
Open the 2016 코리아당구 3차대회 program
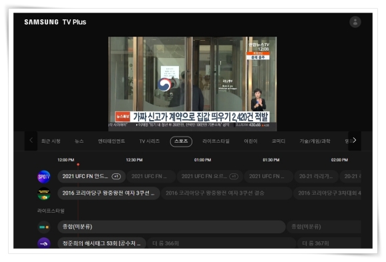point(327,193)
